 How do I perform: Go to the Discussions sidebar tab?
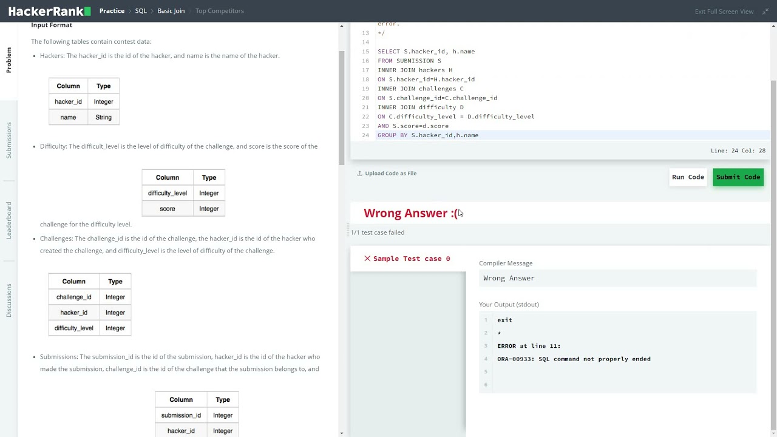[x=9, y=300]
